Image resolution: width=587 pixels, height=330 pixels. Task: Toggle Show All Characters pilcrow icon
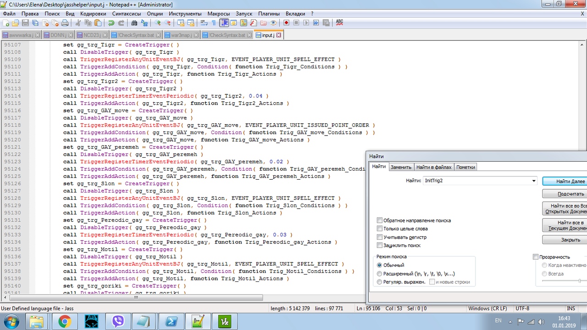click(214, 23)
